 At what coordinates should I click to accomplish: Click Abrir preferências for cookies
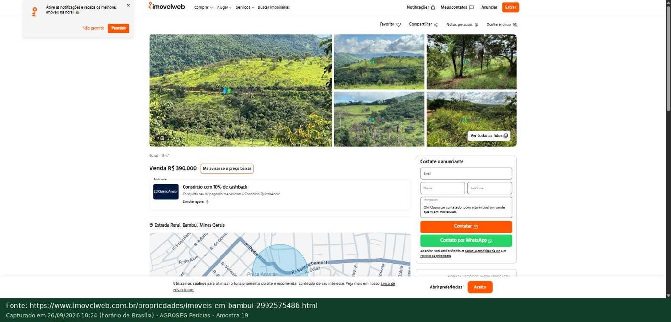pos(446,287)
